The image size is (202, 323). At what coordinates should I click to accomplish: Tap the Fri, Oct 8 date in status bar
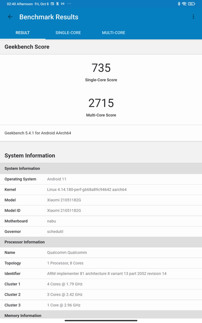[42, 4]
